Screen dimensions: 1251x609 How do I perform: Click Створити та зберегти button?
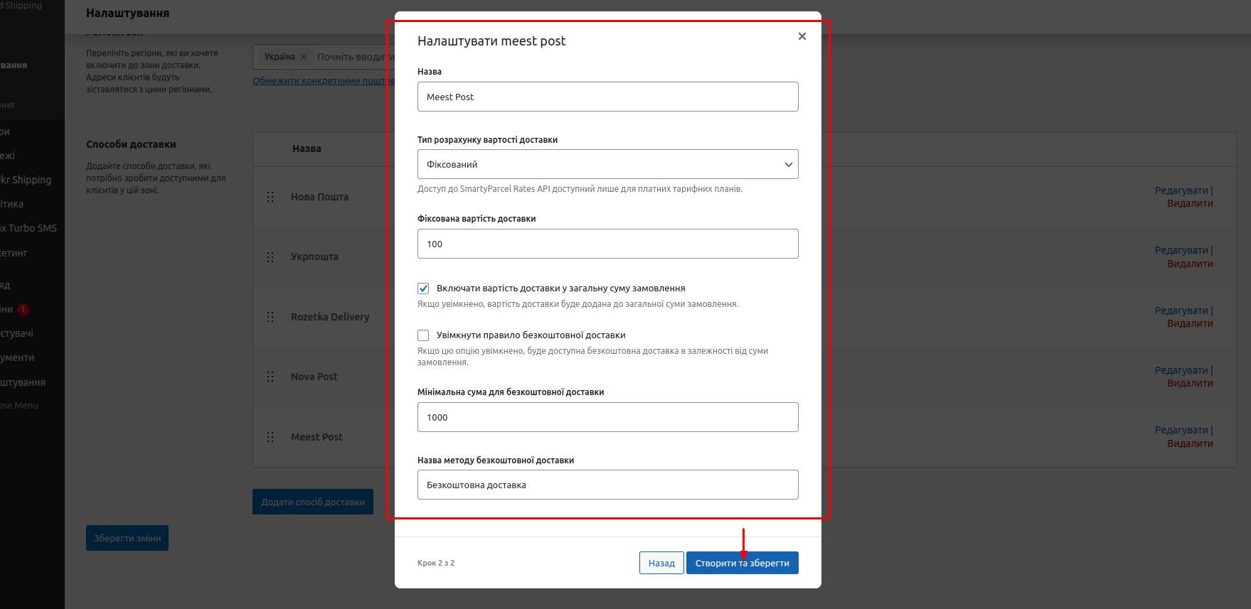point(742,563)
